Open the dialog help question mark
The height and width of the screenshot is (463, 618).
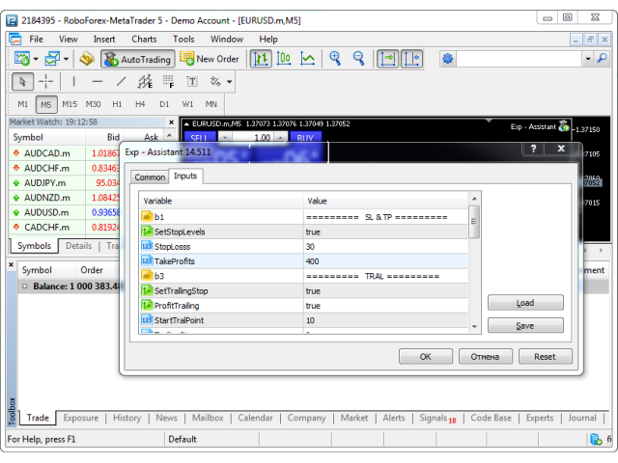coord(533,149)
